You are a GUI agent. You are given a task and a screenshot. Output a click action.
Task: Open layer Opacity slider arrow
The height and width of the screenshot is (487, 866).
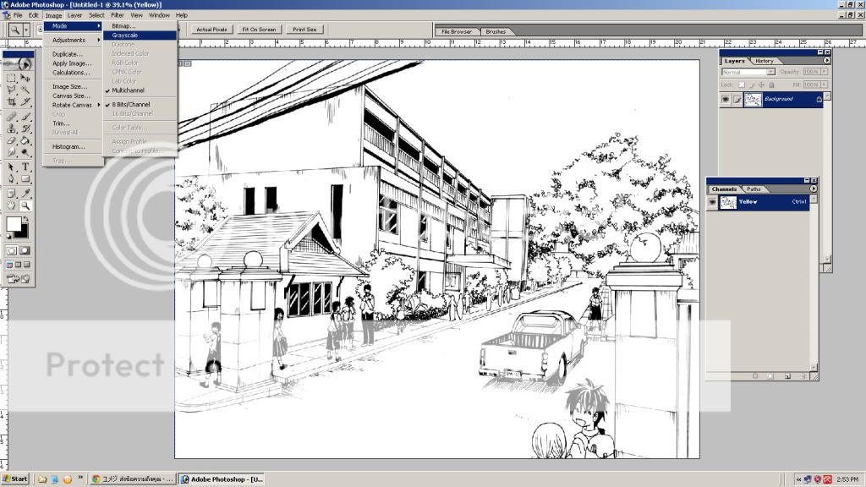pos(824,72)
